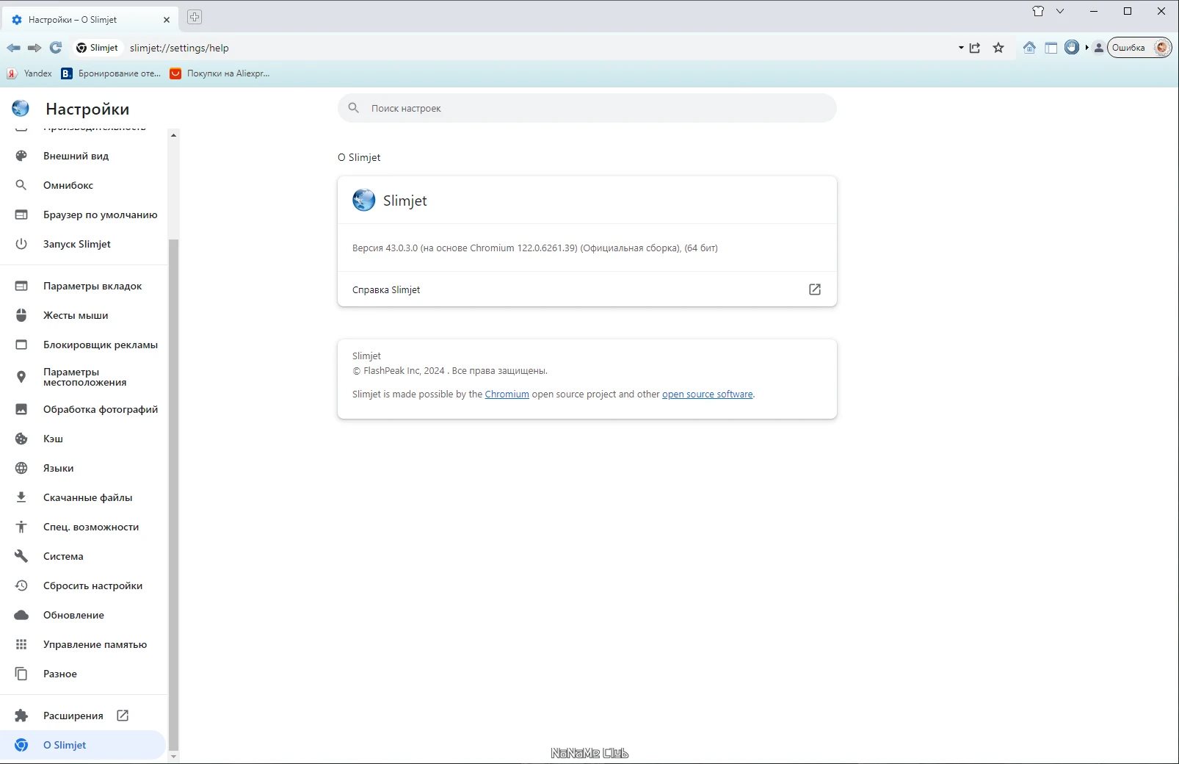Click external link icon on Справка Slimjet
The width and height of the screenshot is (1179, 764).
(815, 289)
